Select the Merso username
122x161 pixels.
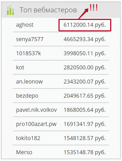pyautogui.click(x=24, y=152)
